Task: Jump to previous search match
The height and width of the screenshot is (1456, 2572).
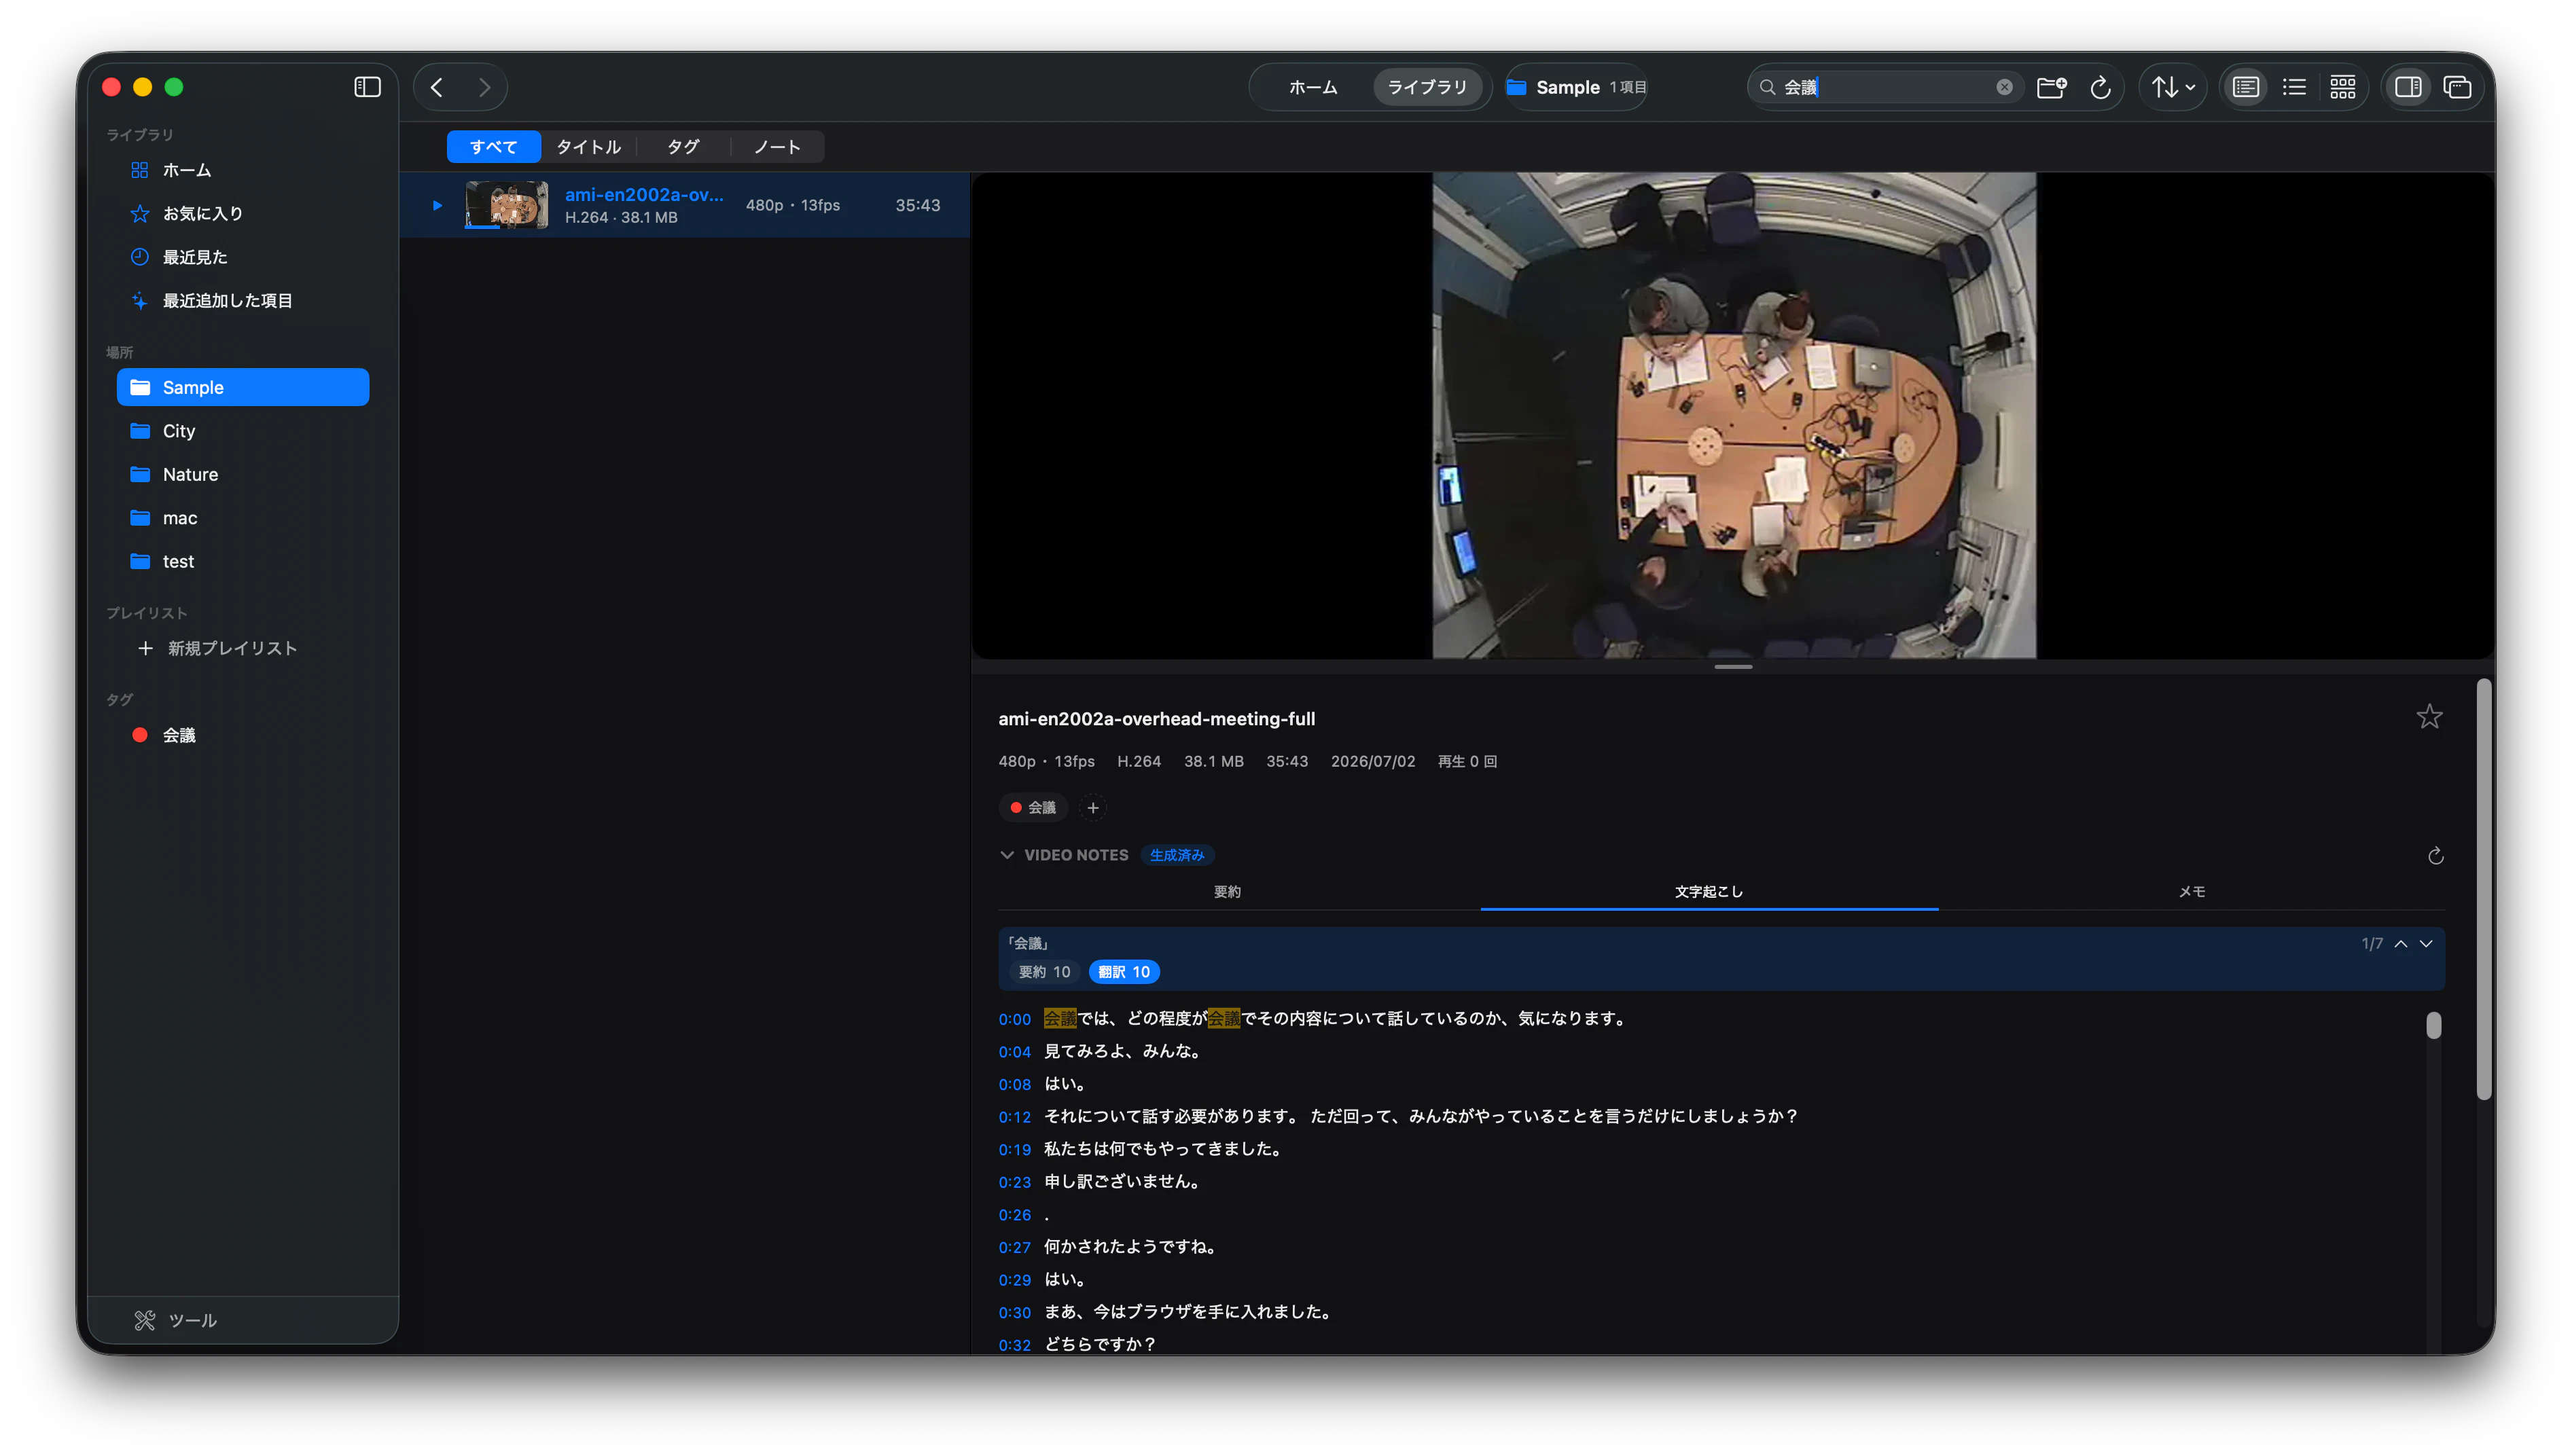Action: click(x=2400, y=943)
